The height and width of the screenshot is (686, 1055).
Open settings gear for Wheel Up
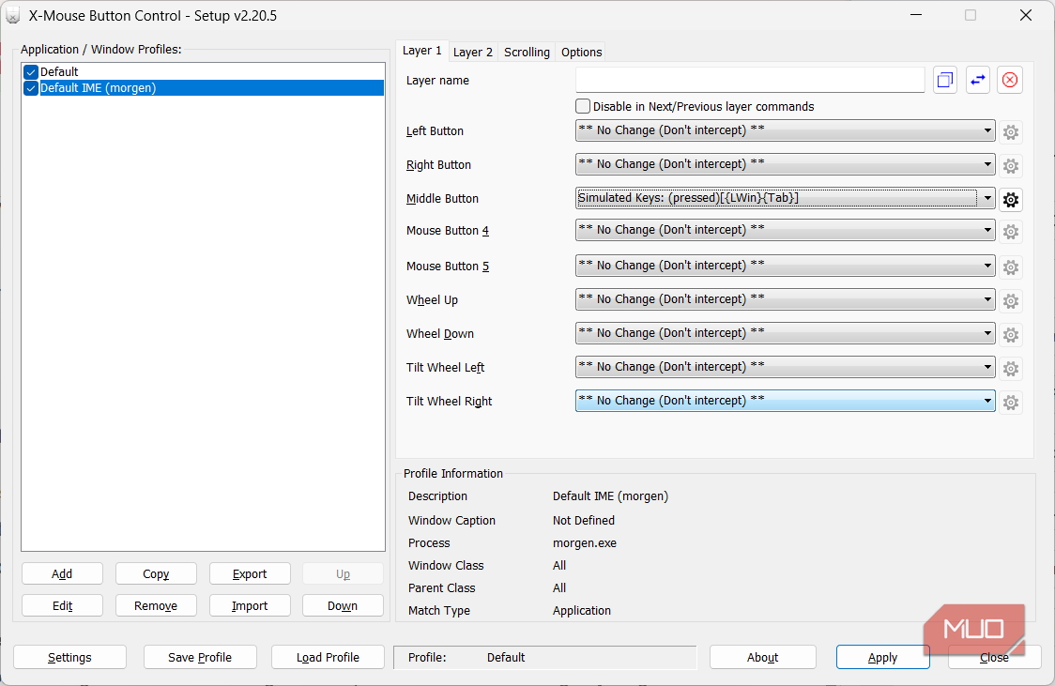click(x=1010, y=300)
